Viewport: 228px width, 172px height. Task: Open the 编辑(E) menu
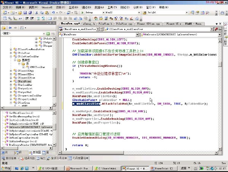[x=21, y=7]
